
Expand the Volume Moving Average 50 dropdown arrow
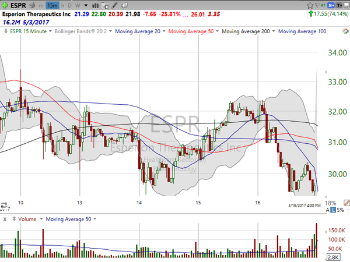pos(95,219)
